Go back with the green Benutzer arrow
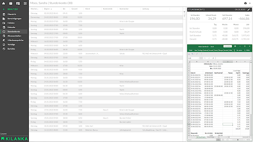The width and height of the screenshot is (253, 142). 4,9
